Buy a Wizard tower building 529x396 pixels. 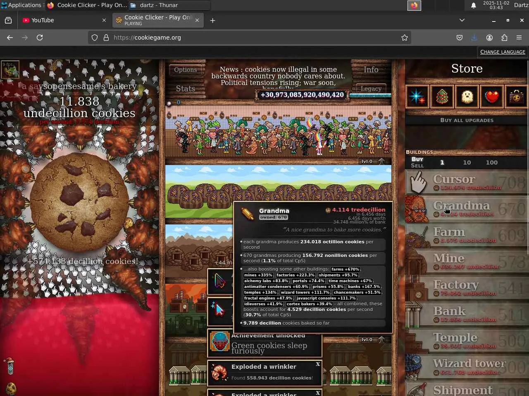(x=467, y=367)
